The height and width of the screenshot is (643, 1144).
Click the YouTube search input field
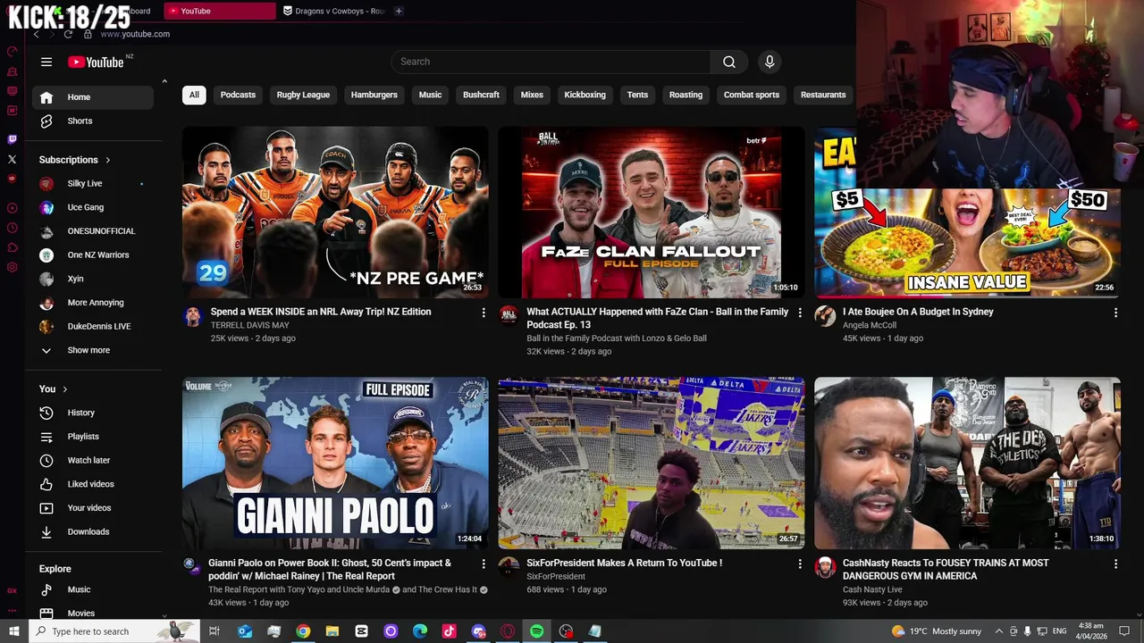tap(551, 62)
